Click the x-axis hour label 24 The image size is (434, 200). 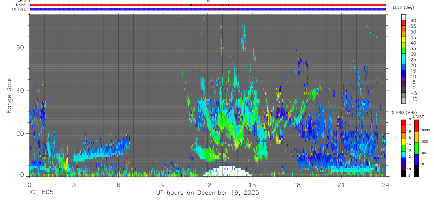[x=386, y=184]
